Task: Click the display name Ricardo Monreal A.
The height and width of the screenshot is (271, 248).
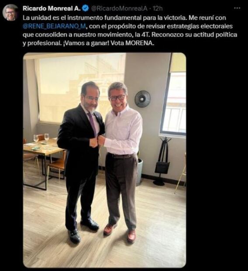Action: coord(52,8)
